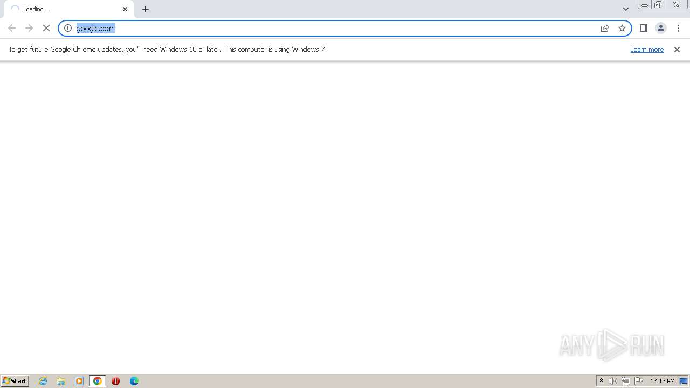The height and width of the screenshot is (388, 690).
Task: Open the Chrome profile menu
Action: tap(661, 28)
